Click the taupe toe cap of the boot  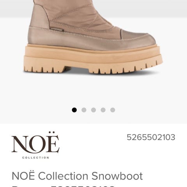(138, 37)
